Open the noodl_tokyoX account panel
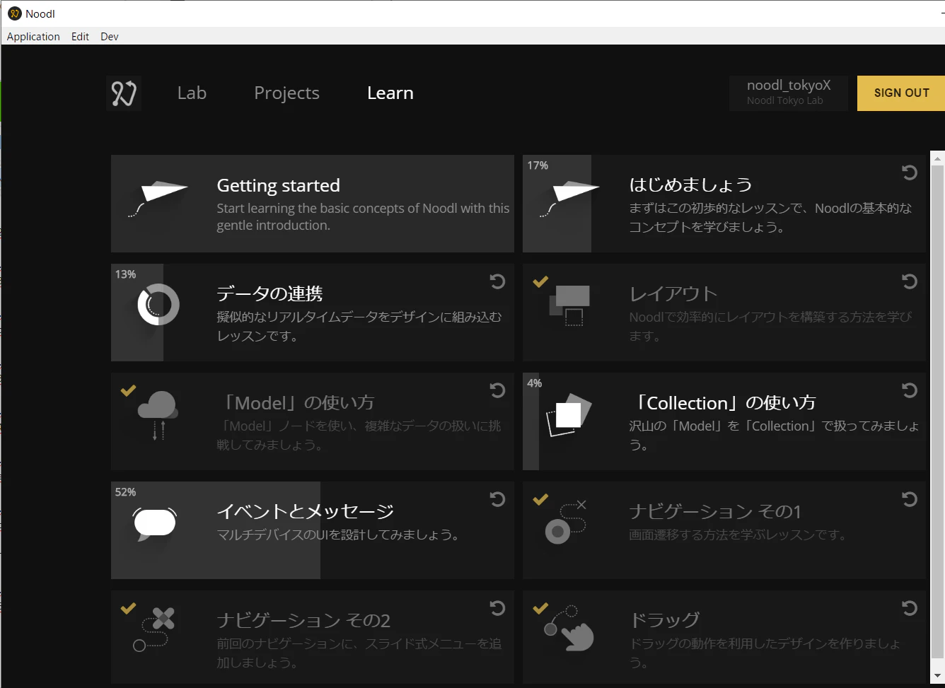 click(789, 93)
